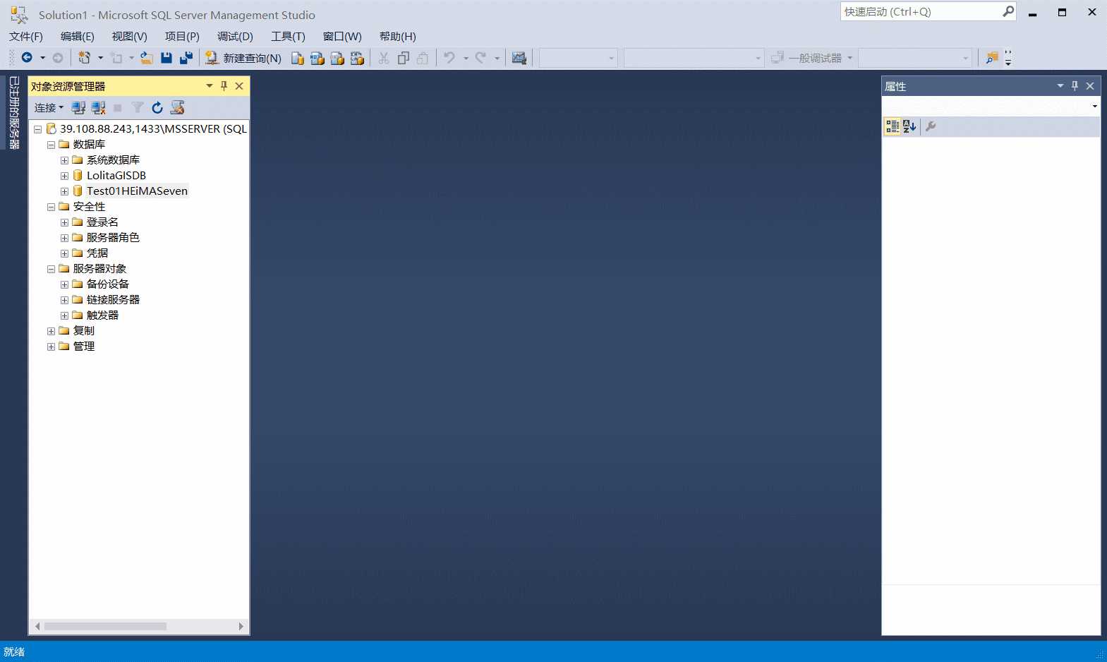This screenshot has width=1107, height=662.
Task: Expand the LolitaGISDB database node
Action: click(64, 176)
